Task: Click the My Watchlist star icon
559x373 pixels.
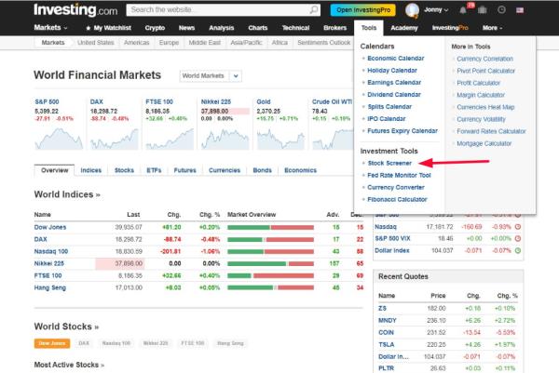Action: 89,28
